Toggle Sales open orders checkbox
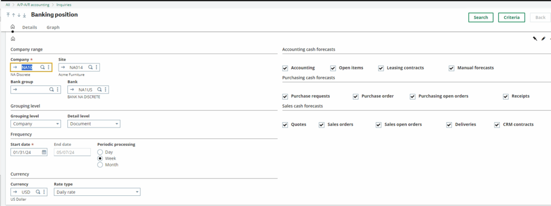 click(378, 125)
